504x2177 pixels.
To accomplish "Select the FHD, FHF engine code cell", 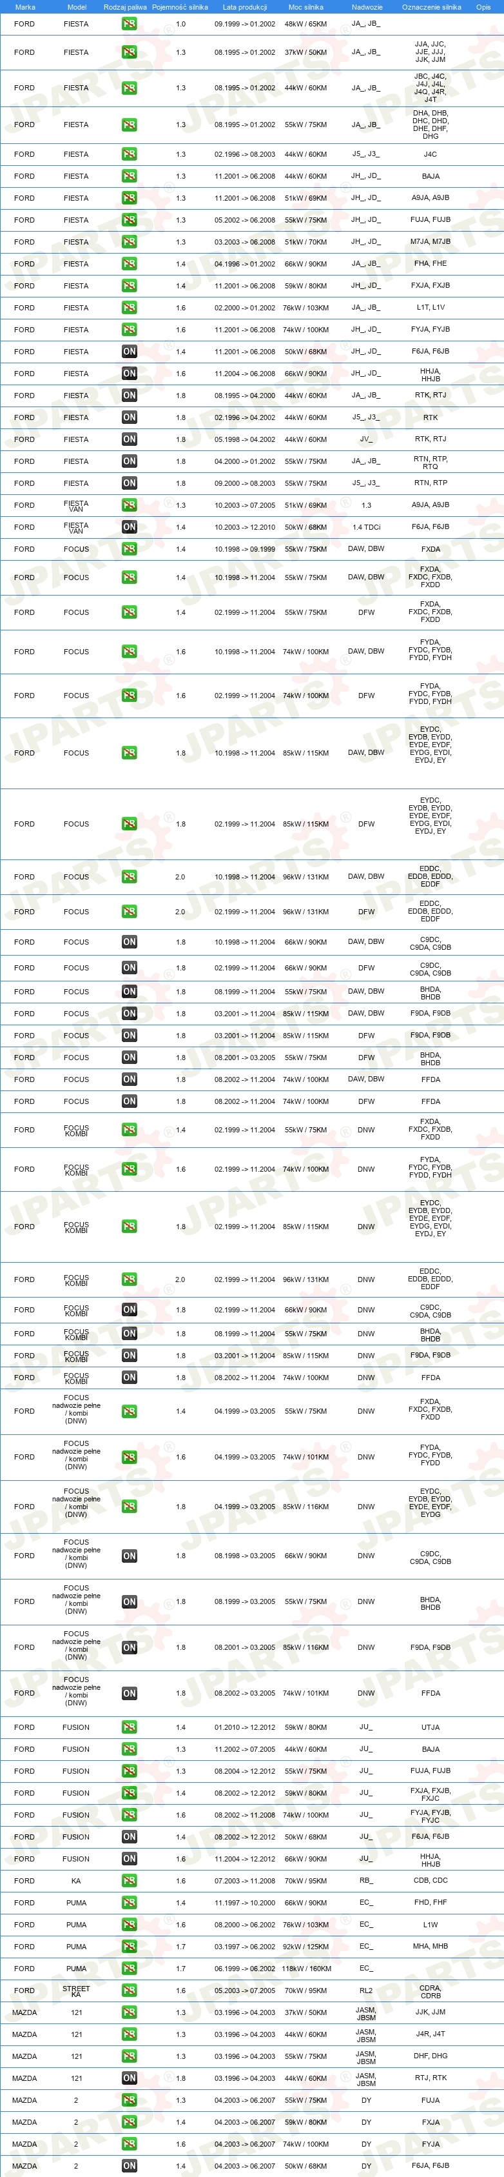I will pos(431,1902).
